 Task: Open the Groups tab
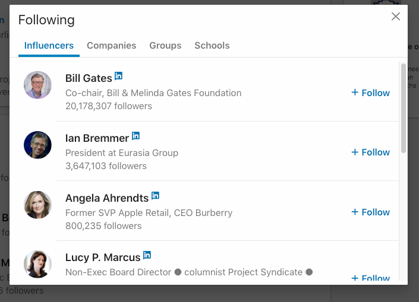[165, 45]
